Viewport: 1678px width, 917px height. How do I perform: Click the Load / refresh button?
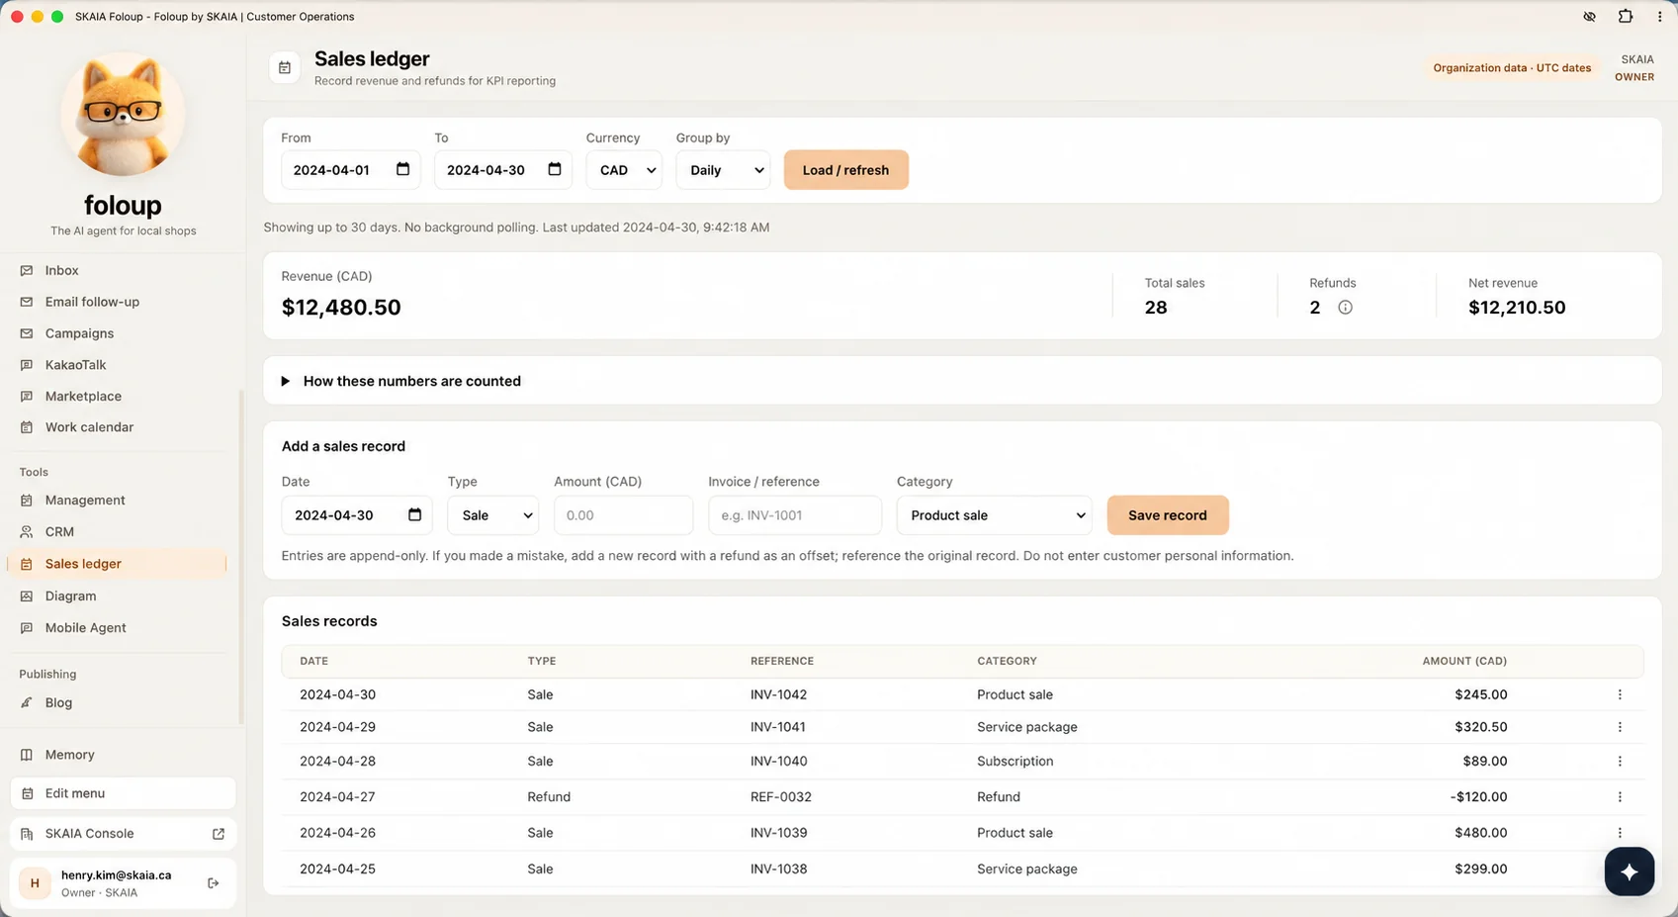point(845,170)
